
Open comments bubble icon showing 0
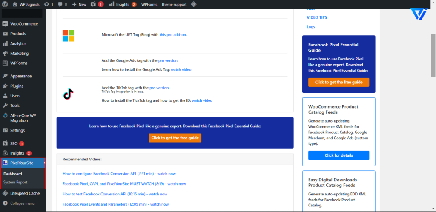point(63,4)
